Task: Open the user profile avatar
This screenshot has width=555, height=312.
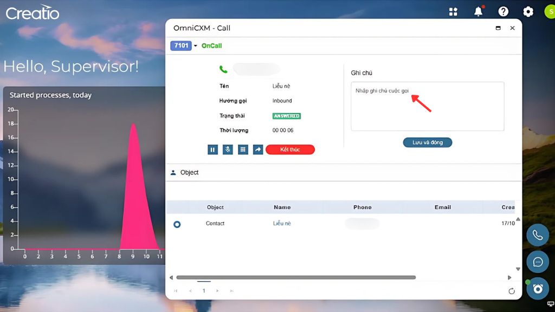Action: 550,12
